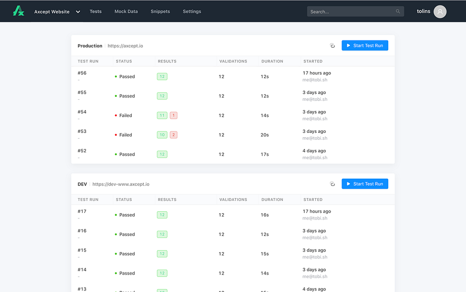Start Test Run for Production
The image size is (466, 292).
[x=364, y=46]
